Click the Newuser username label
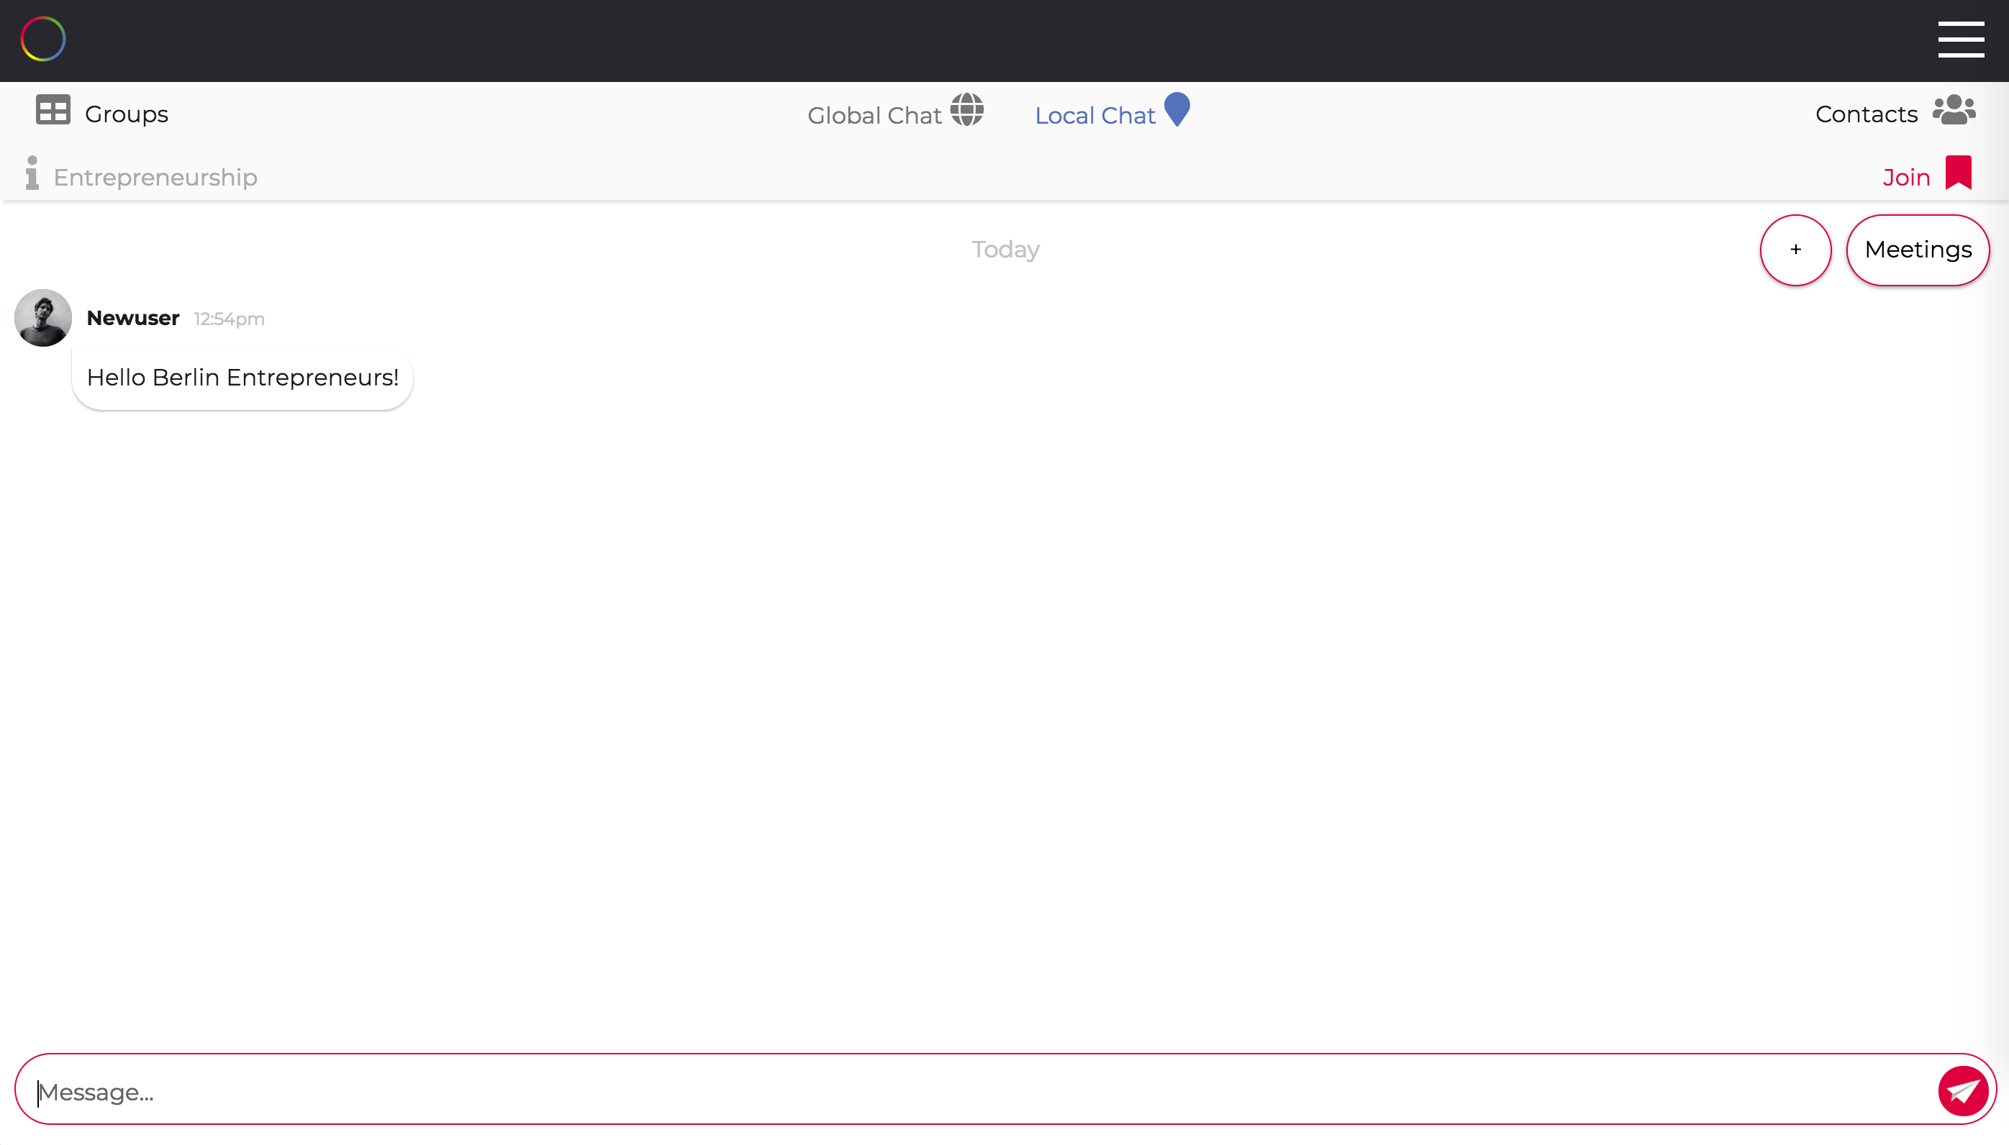The width and height of the screenshot is (2009, 1145). tap(132, 318)
